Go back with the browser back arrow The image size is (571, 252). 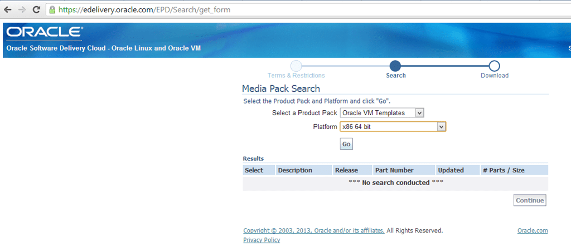tap(8, 10)
